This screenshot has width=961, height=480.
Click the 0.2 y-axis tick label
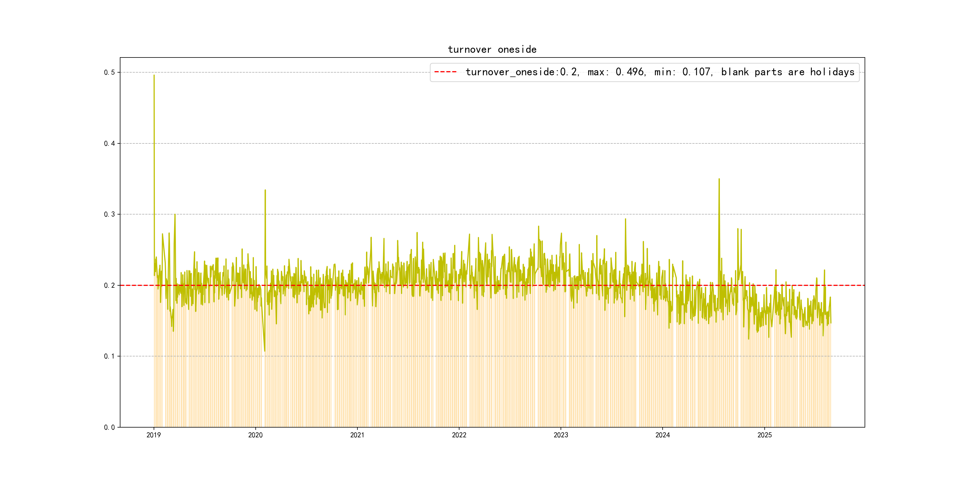109,285
